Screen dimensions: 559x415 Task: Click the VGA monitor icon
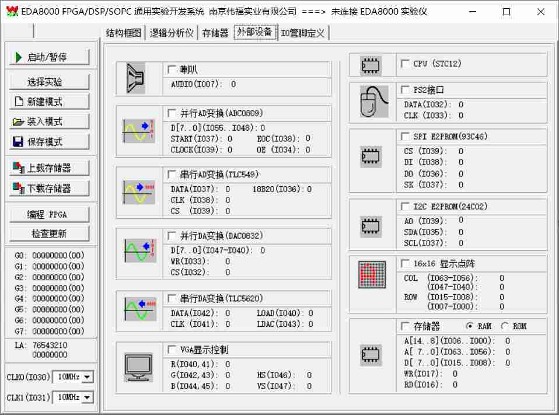click(x=139, y=367)
